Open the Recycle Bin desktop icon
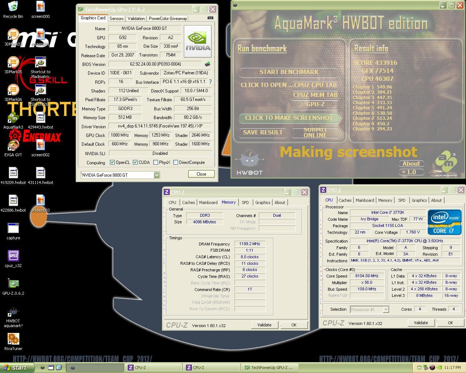This screenshot has height=373, width=466. (13, 10)
